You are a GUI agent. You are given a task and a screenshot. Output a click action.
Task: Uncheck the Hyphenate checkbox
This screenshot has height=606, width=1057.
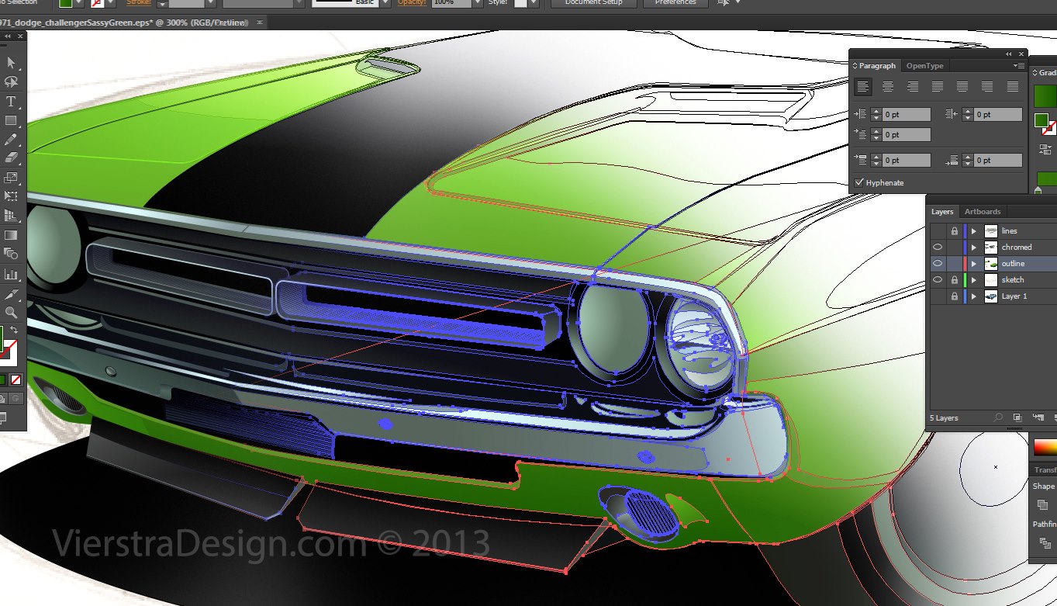859,182
